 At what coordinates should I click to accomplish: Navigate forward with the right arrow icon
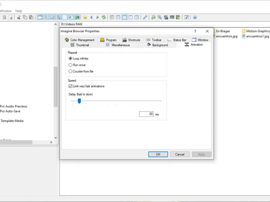point(98,18)
